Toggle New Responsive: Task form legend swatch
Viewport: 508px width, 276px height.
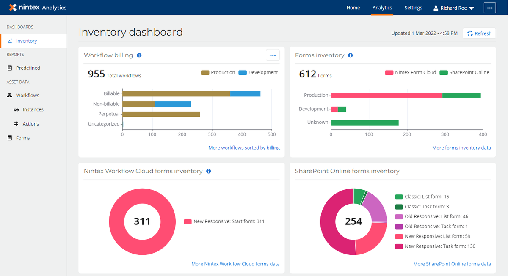[x=399, y=246]
